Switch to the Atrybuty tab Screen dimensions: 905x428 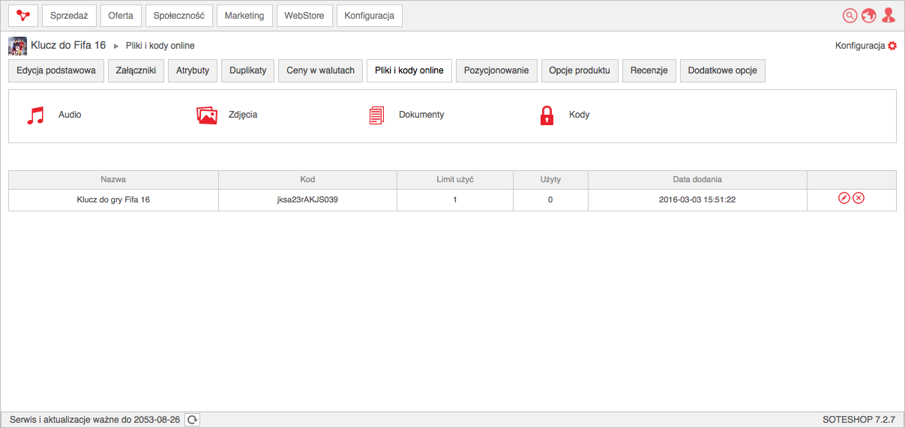(x=193, y=70)
